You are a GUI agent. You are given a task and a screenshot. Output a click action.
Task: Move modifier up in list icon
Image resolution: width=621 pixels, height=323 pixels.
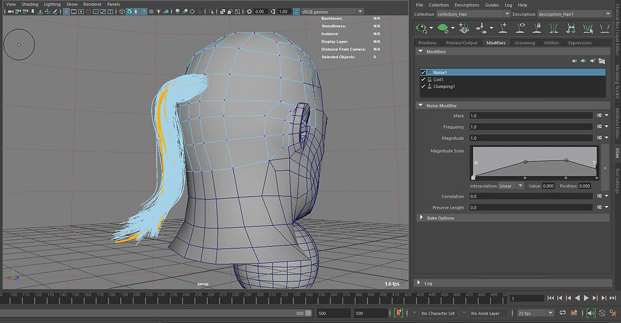pyautogui.click(x=574, y=61)
